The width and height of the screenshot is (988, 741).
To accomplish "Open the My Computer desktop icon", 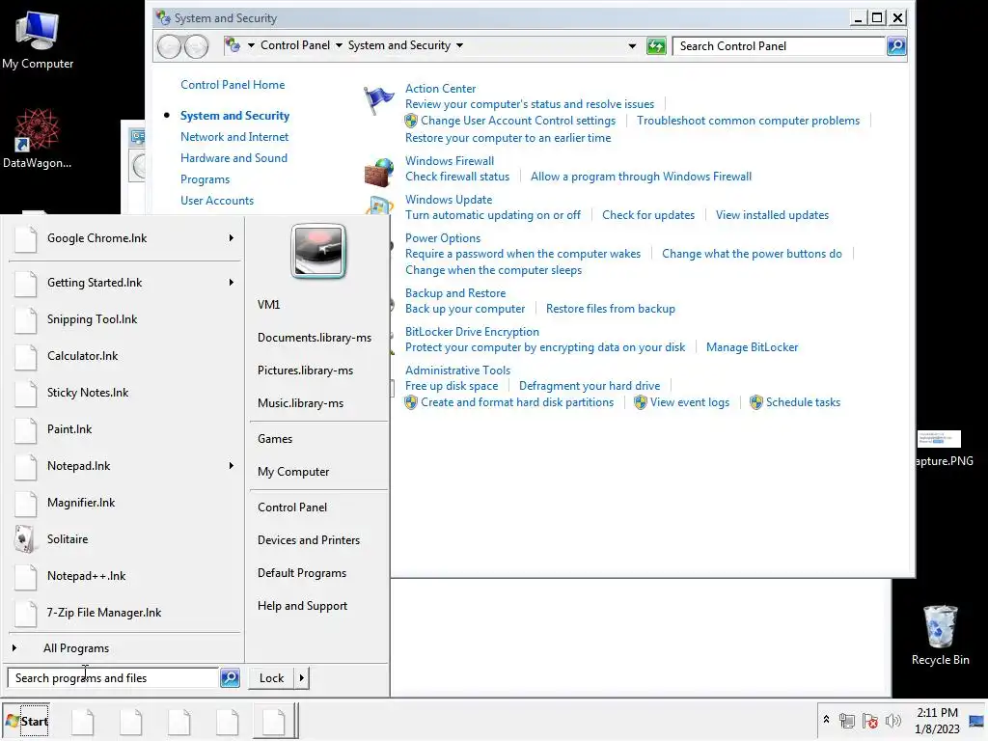I will tap(38, 41).
